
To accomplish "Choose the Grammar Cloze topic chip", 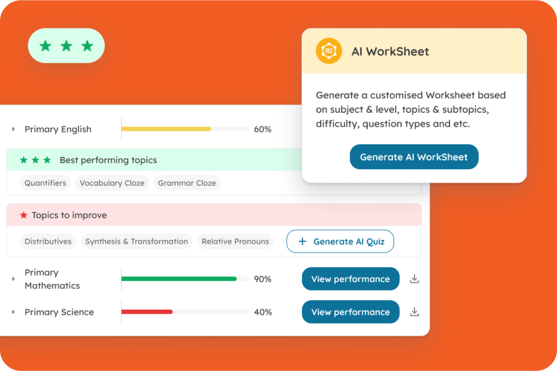I will [187, 183].
